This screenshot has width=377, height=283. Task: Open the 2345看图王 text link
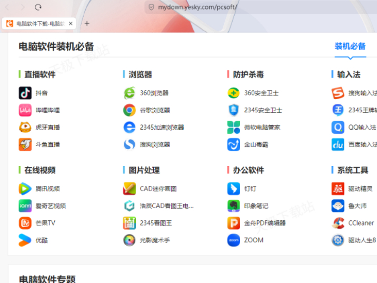pyautogui.click(x=156, y=223)
